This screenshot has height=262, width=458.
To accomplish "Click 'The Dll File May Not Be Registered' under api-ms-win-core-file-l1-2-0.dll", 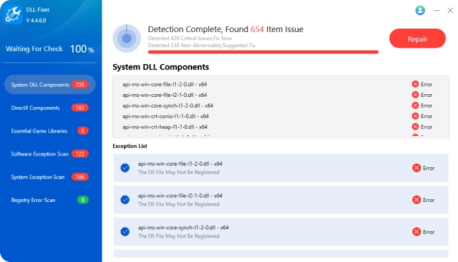I will [179, 172].
